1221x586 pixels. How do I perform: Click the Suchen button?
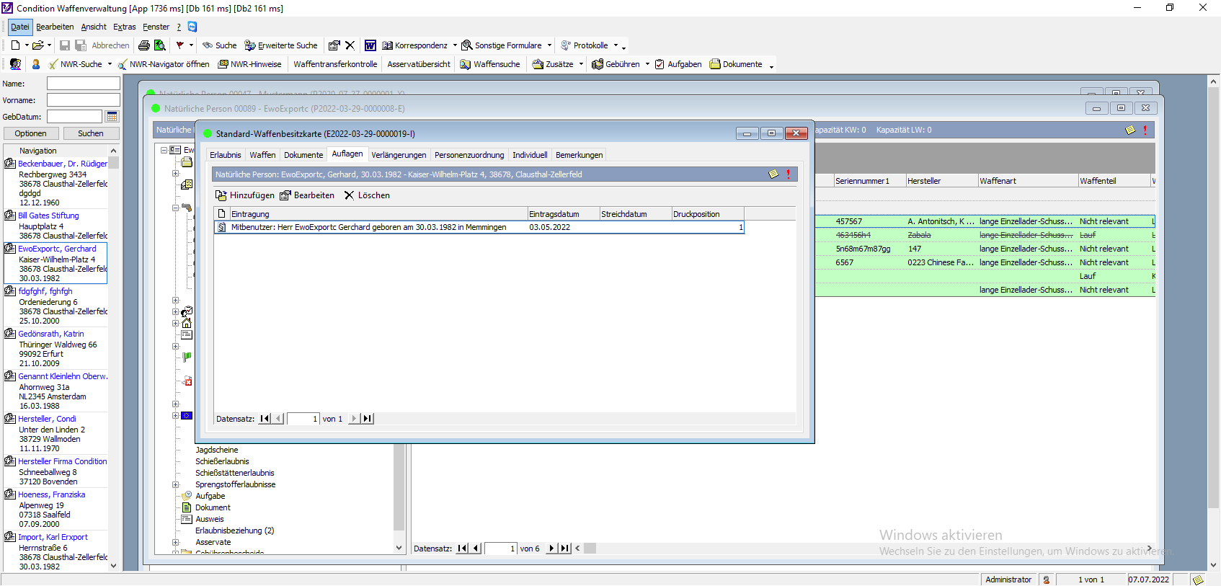point(91,133)
